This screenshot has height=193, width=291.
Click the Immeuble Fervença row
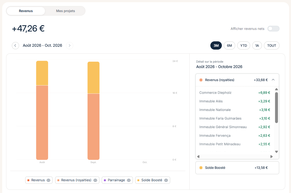(x=235, y=135)
